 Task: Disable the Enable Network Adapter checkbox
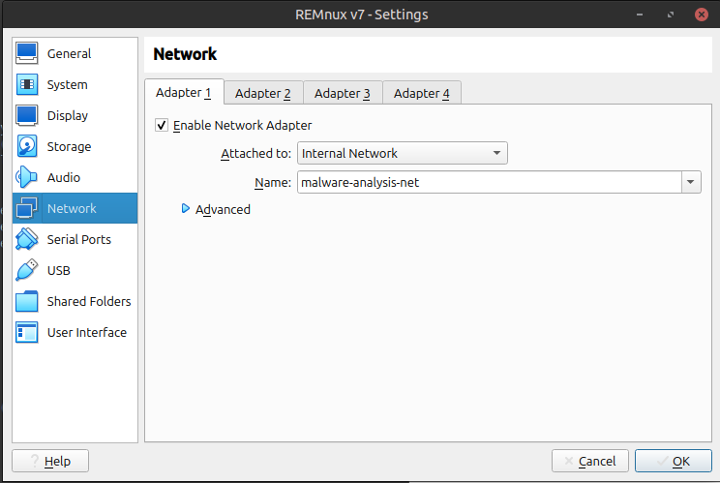pyautogui.click(x=162, y=125)
